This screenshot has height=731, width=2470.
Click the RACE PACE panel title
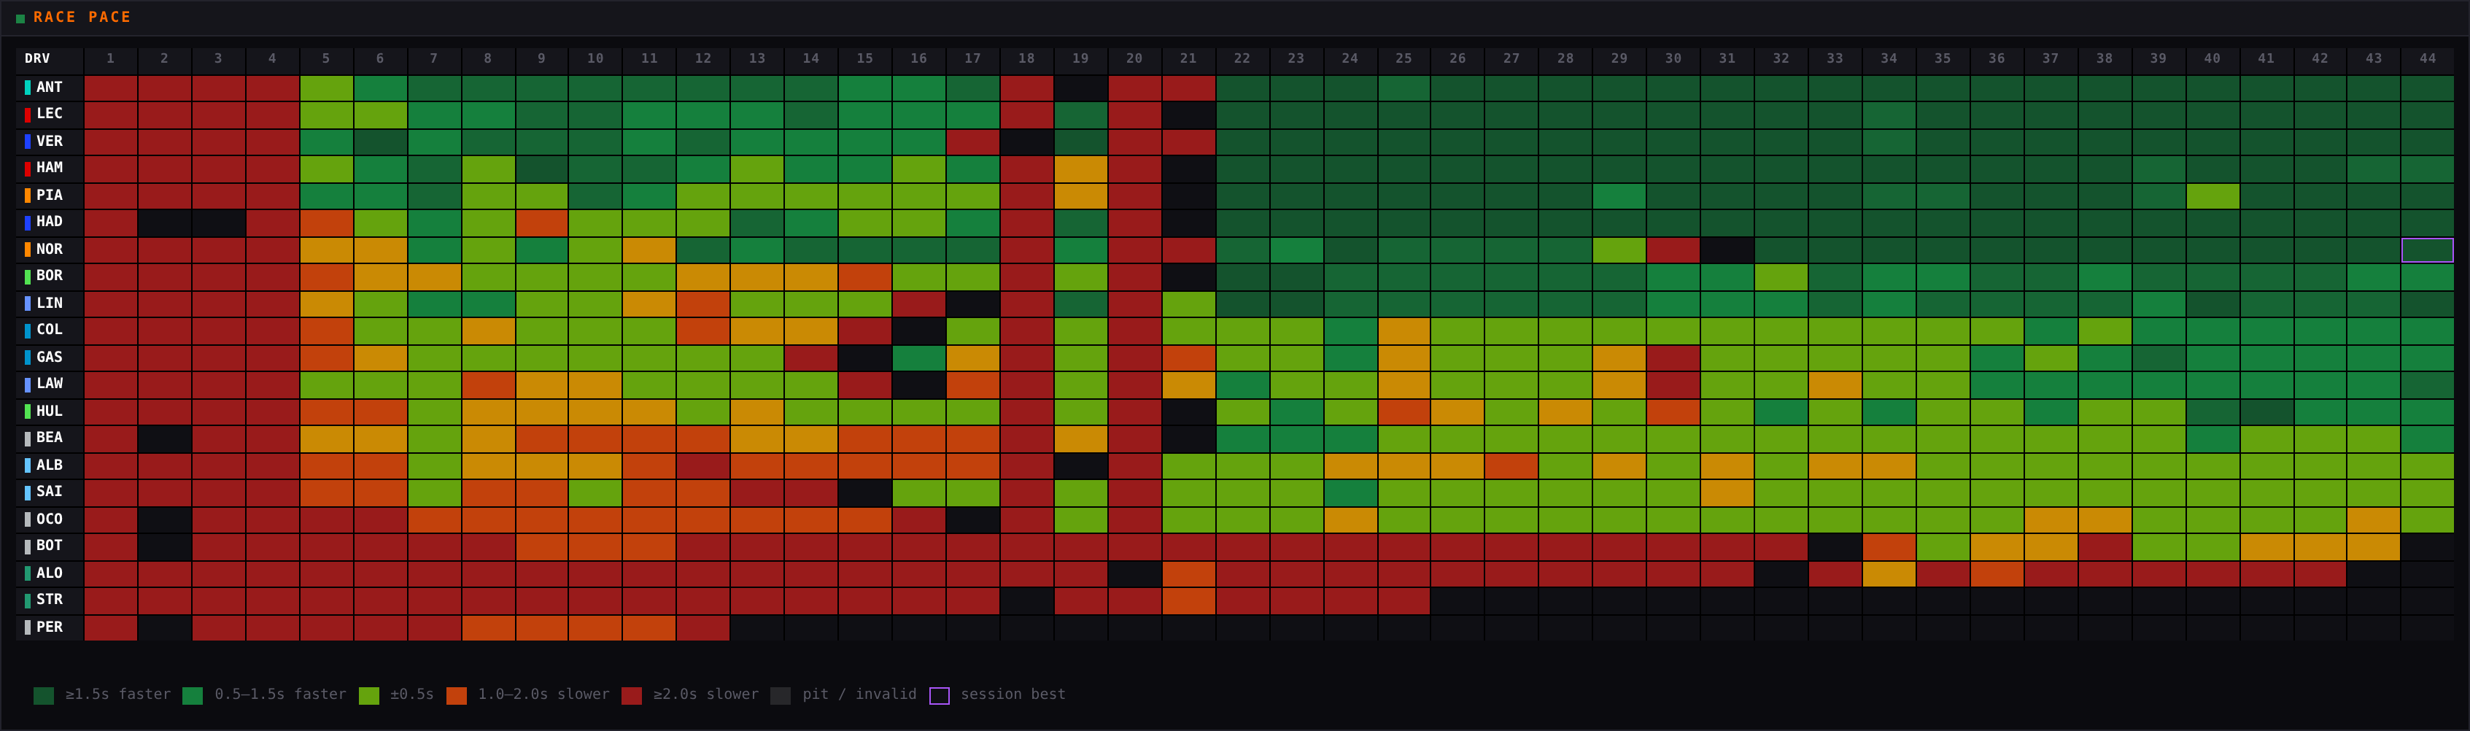(82, 18)
